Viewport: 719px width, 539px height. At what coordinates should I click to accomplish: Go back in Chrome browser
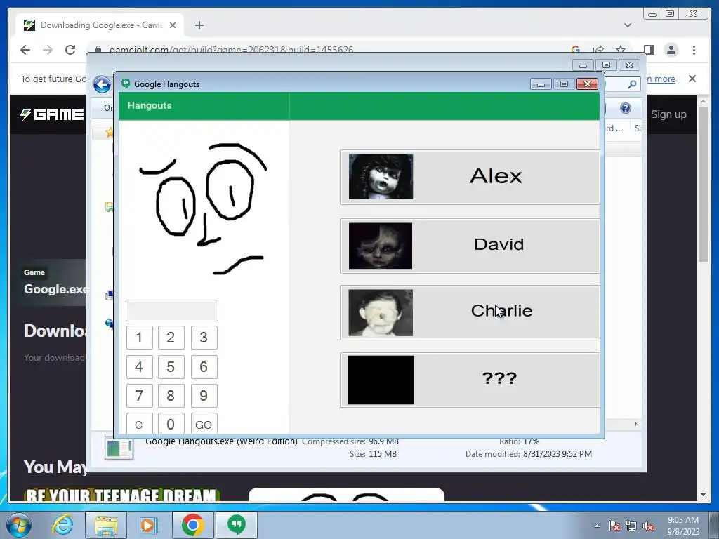tap(25, 50)
